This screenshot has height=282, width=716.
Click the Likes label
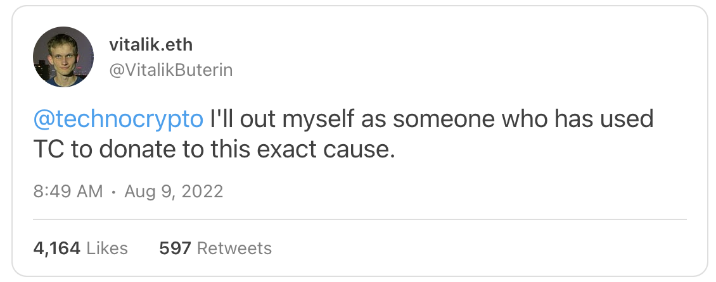(x=107, y=248)
